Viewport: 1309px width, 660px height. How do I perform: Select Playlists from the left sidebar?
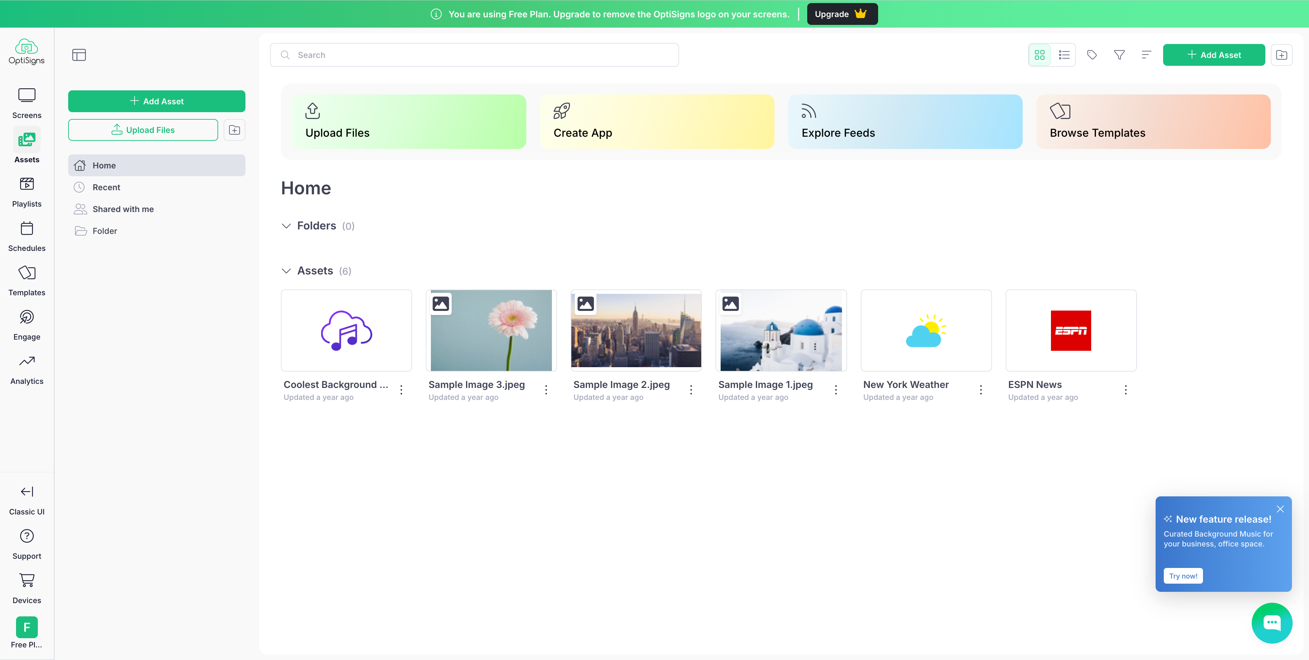pyautogui.click(x=27, y=191)
